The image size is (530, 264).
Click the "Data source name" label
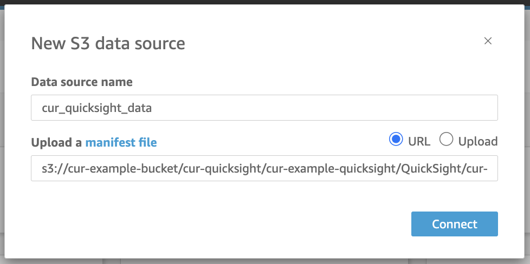[x=82, y=82]
